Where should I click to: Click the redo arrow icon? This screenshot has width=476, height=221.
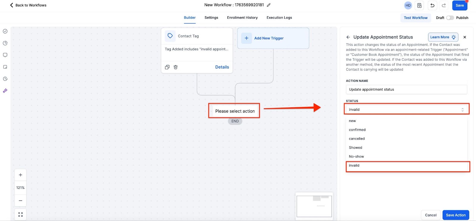(x=444, y=5)
